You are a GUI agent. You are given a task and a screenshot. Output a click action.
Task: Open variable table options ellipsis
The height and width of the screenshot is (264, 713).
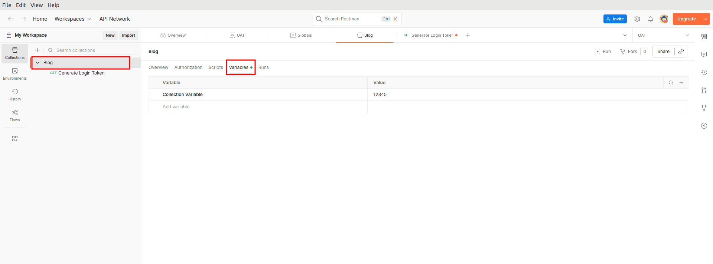[681, 83]
